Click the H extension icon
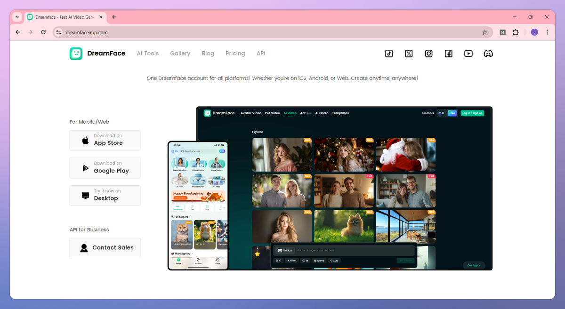 [502, 32]
